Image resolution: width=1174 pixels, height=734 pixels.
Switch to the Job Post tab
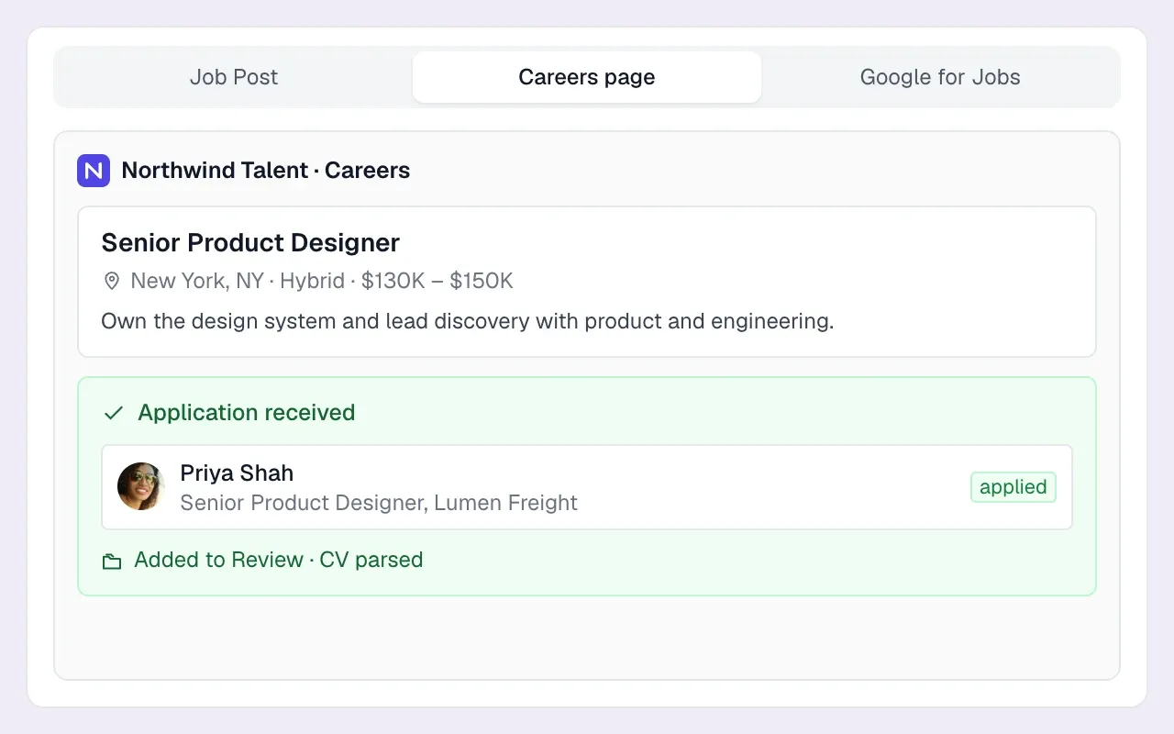234,77
